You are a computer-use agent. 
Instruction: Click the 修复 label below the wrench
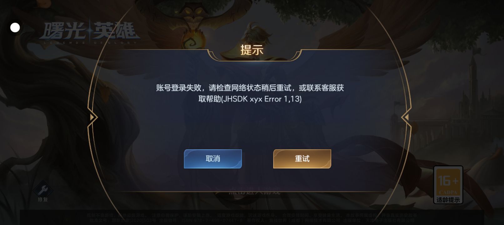coord(43,199)
